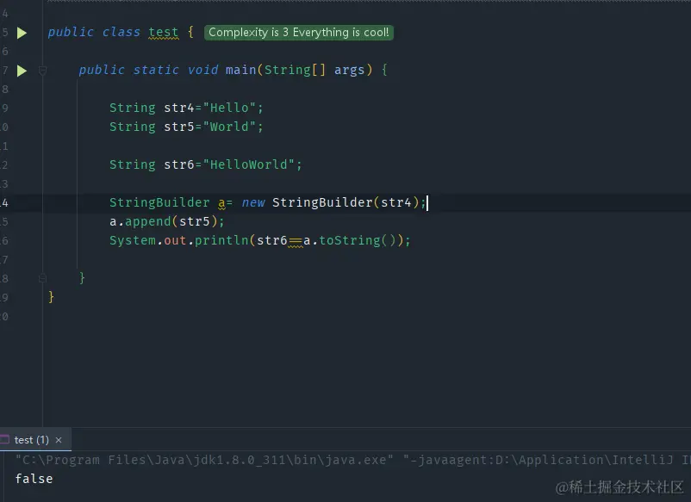Run the test class via gutter arrow
Screen dimensions: 691x502
[x=22, y=33]
